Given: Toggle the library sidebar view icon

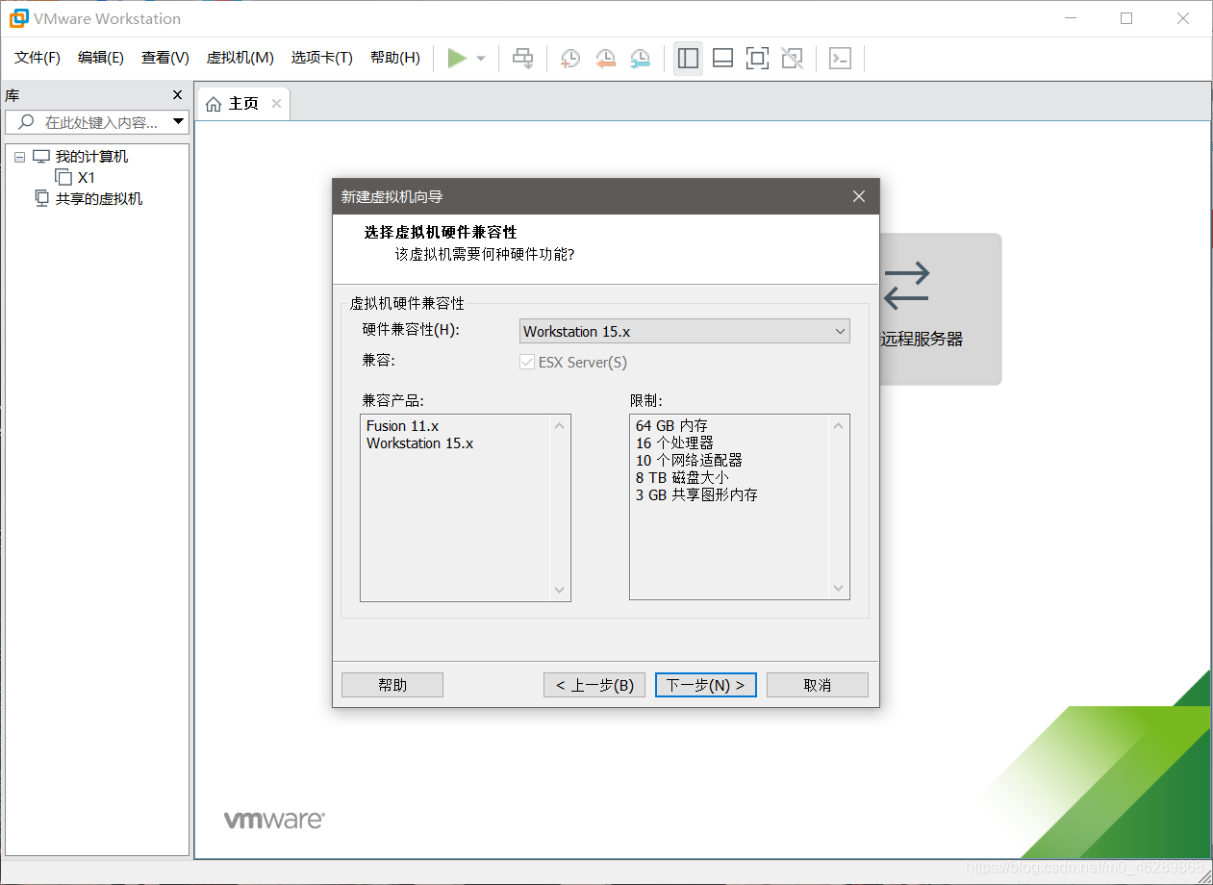Looking at the screenshot, I should click(x=688, y=59).
